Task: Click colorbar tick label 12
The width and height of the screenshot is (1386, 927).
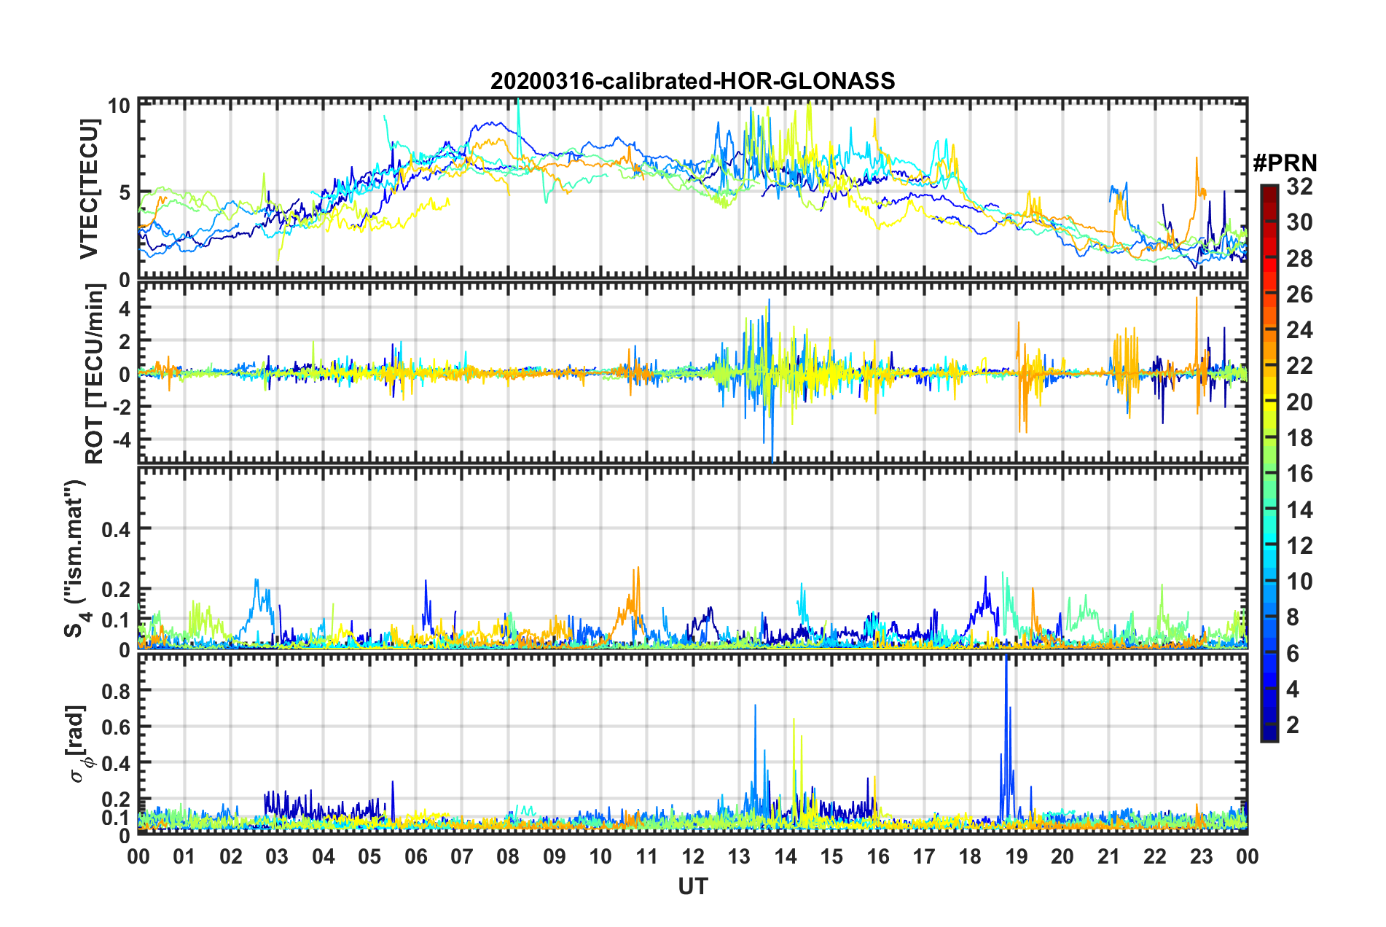Action: click(1299, 545)
